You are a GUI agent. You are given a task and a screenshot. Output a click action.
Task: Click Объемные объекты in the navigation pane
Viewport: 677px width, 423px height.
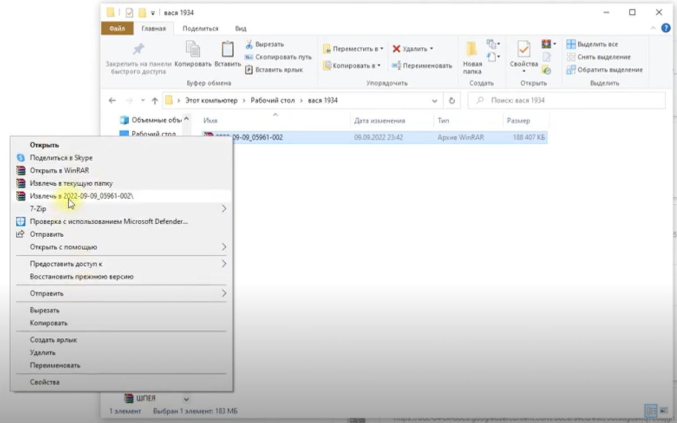pos(151,120)
